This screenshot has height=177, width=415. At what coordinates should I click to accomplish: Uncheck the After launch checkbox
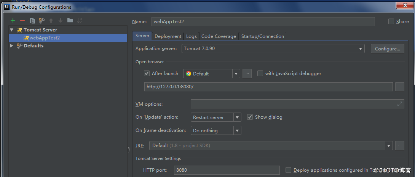(x=147, y=74)
